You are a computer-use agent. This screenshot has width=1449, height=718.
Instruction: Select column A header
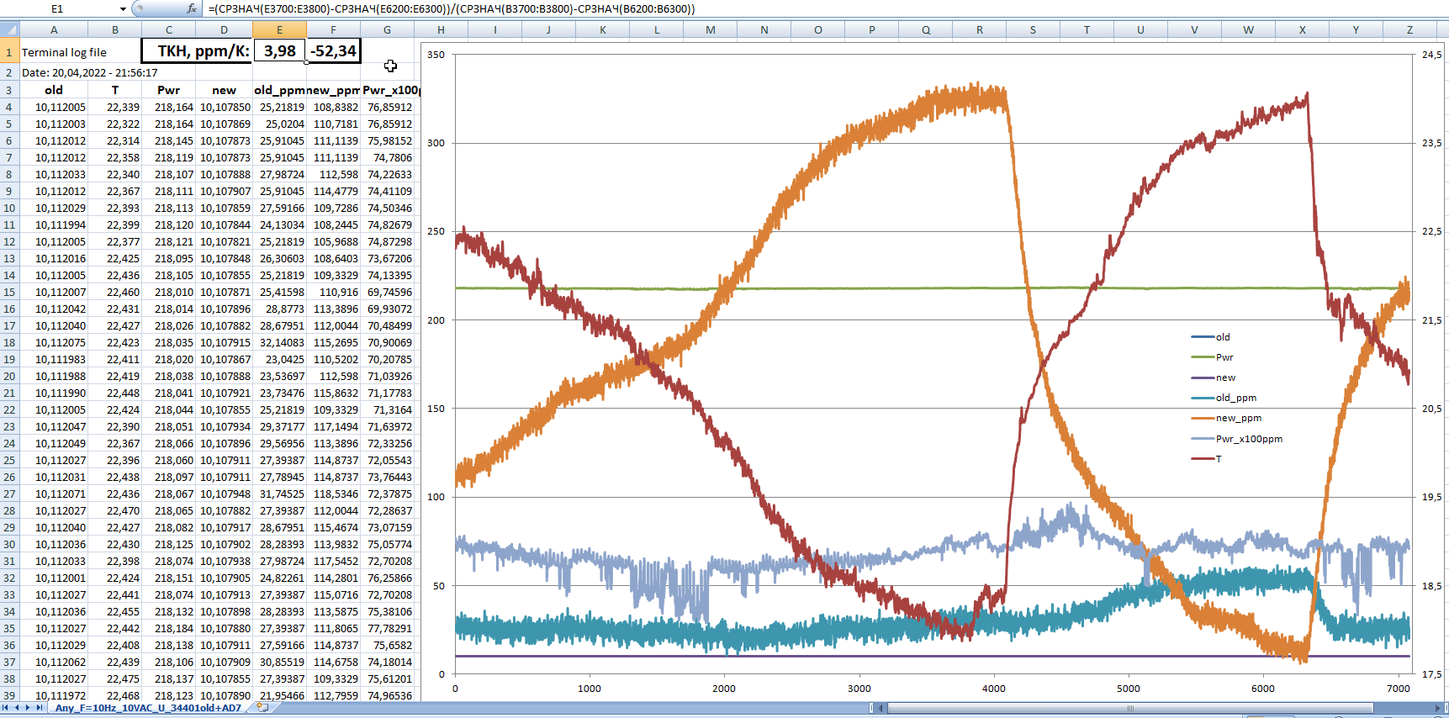54,29
